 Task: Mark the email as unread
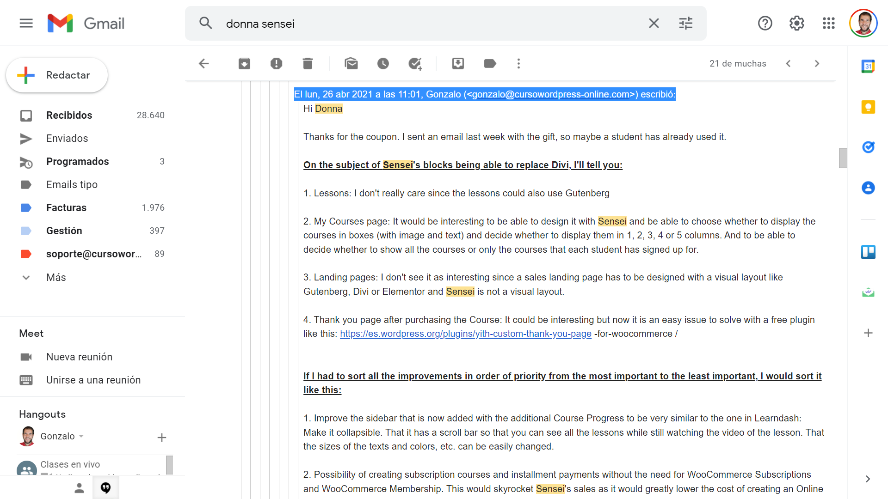351,63
